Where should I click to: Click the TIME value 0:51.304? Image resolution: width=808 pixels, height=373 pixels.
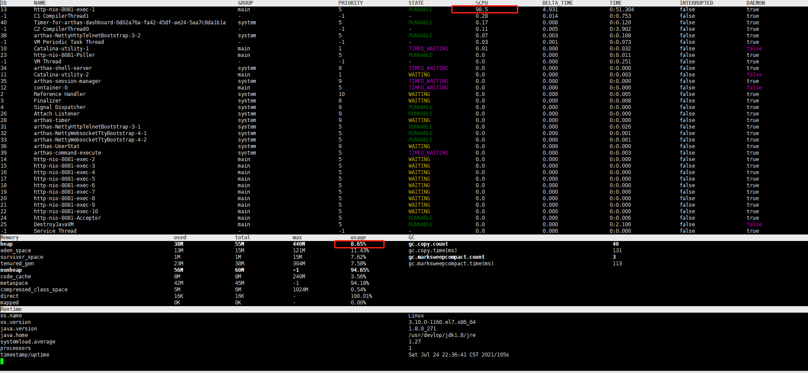click(x=622, y=10)
